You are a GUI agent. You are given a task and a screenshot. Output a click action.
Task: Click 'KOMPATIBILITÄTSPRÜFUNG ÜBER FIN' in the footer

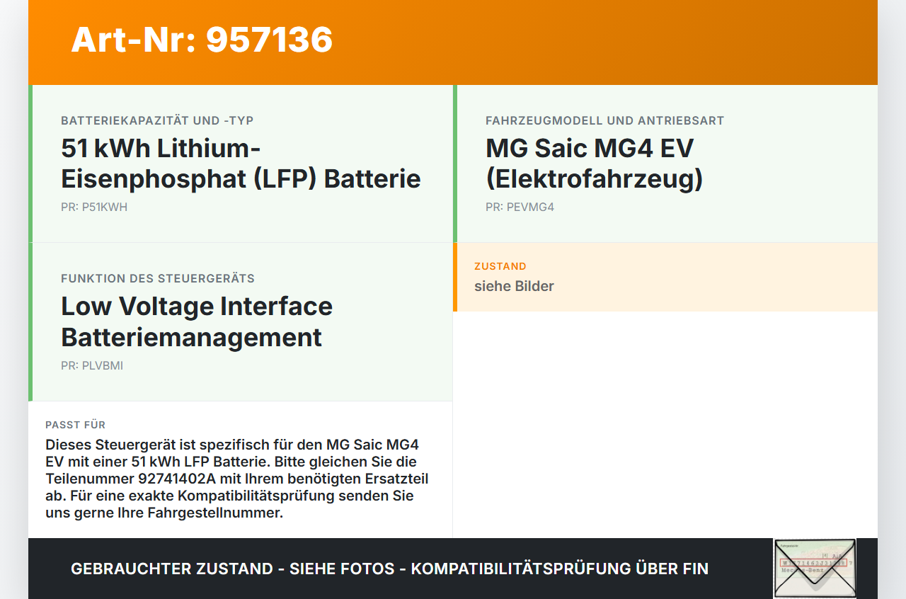pos(560,569)
